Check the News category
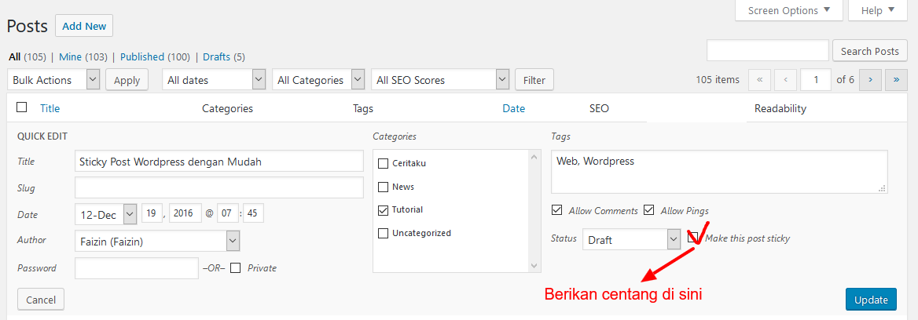Image resolution: width=918 pixels, height=320 pixels. click(x=383, y=187)
